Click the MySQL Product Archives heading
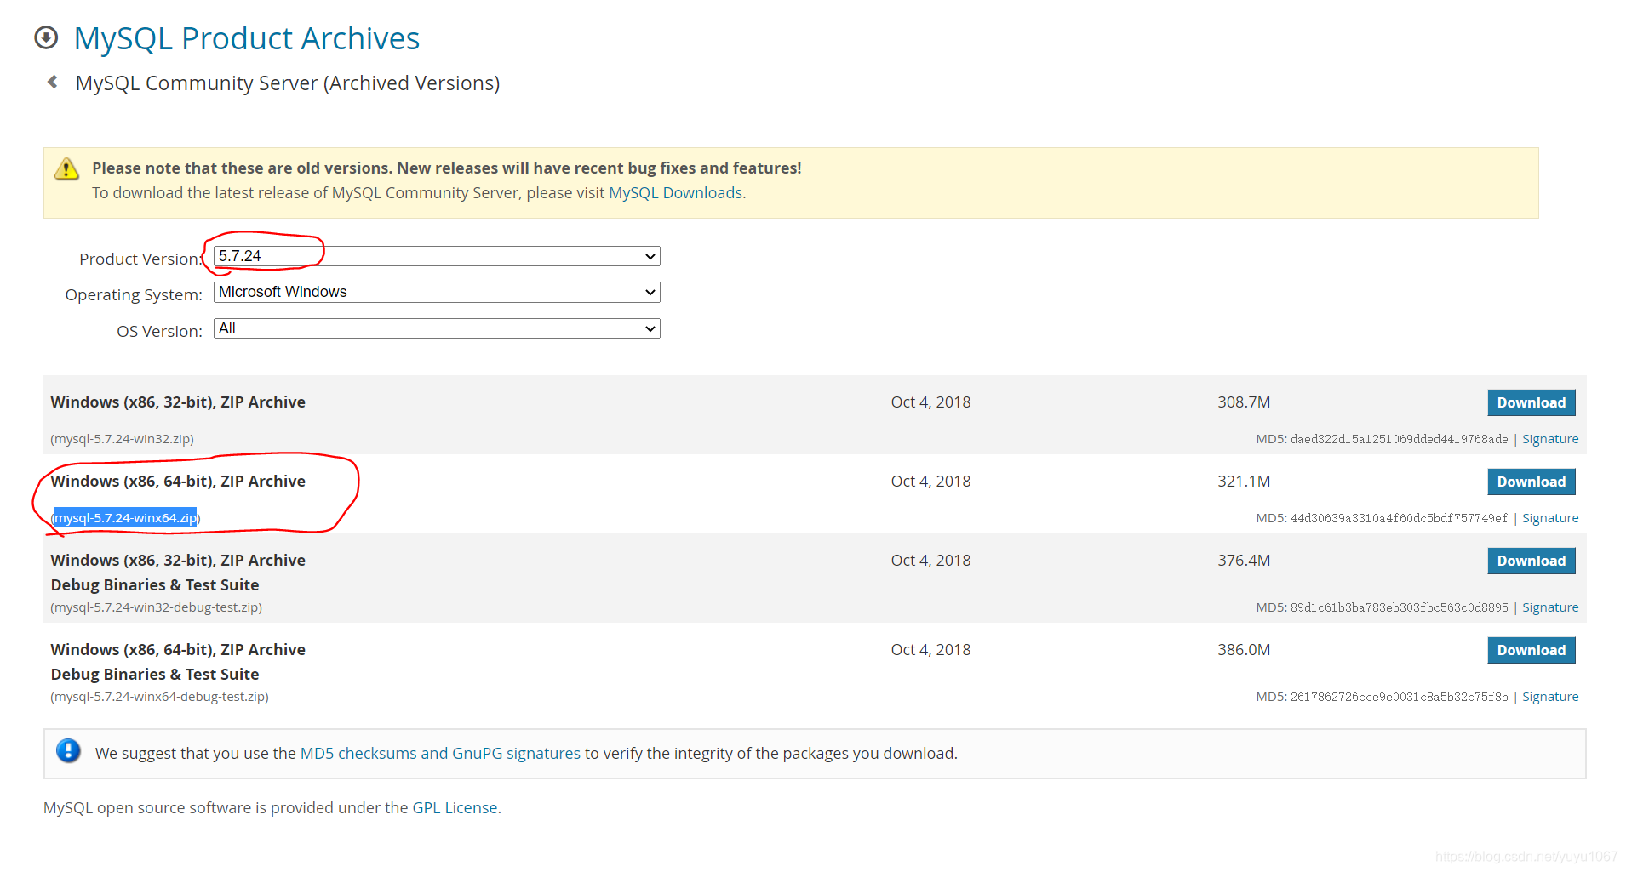Image resolution: width=1626 pixels, height=872 pixels. click(247, 38)
